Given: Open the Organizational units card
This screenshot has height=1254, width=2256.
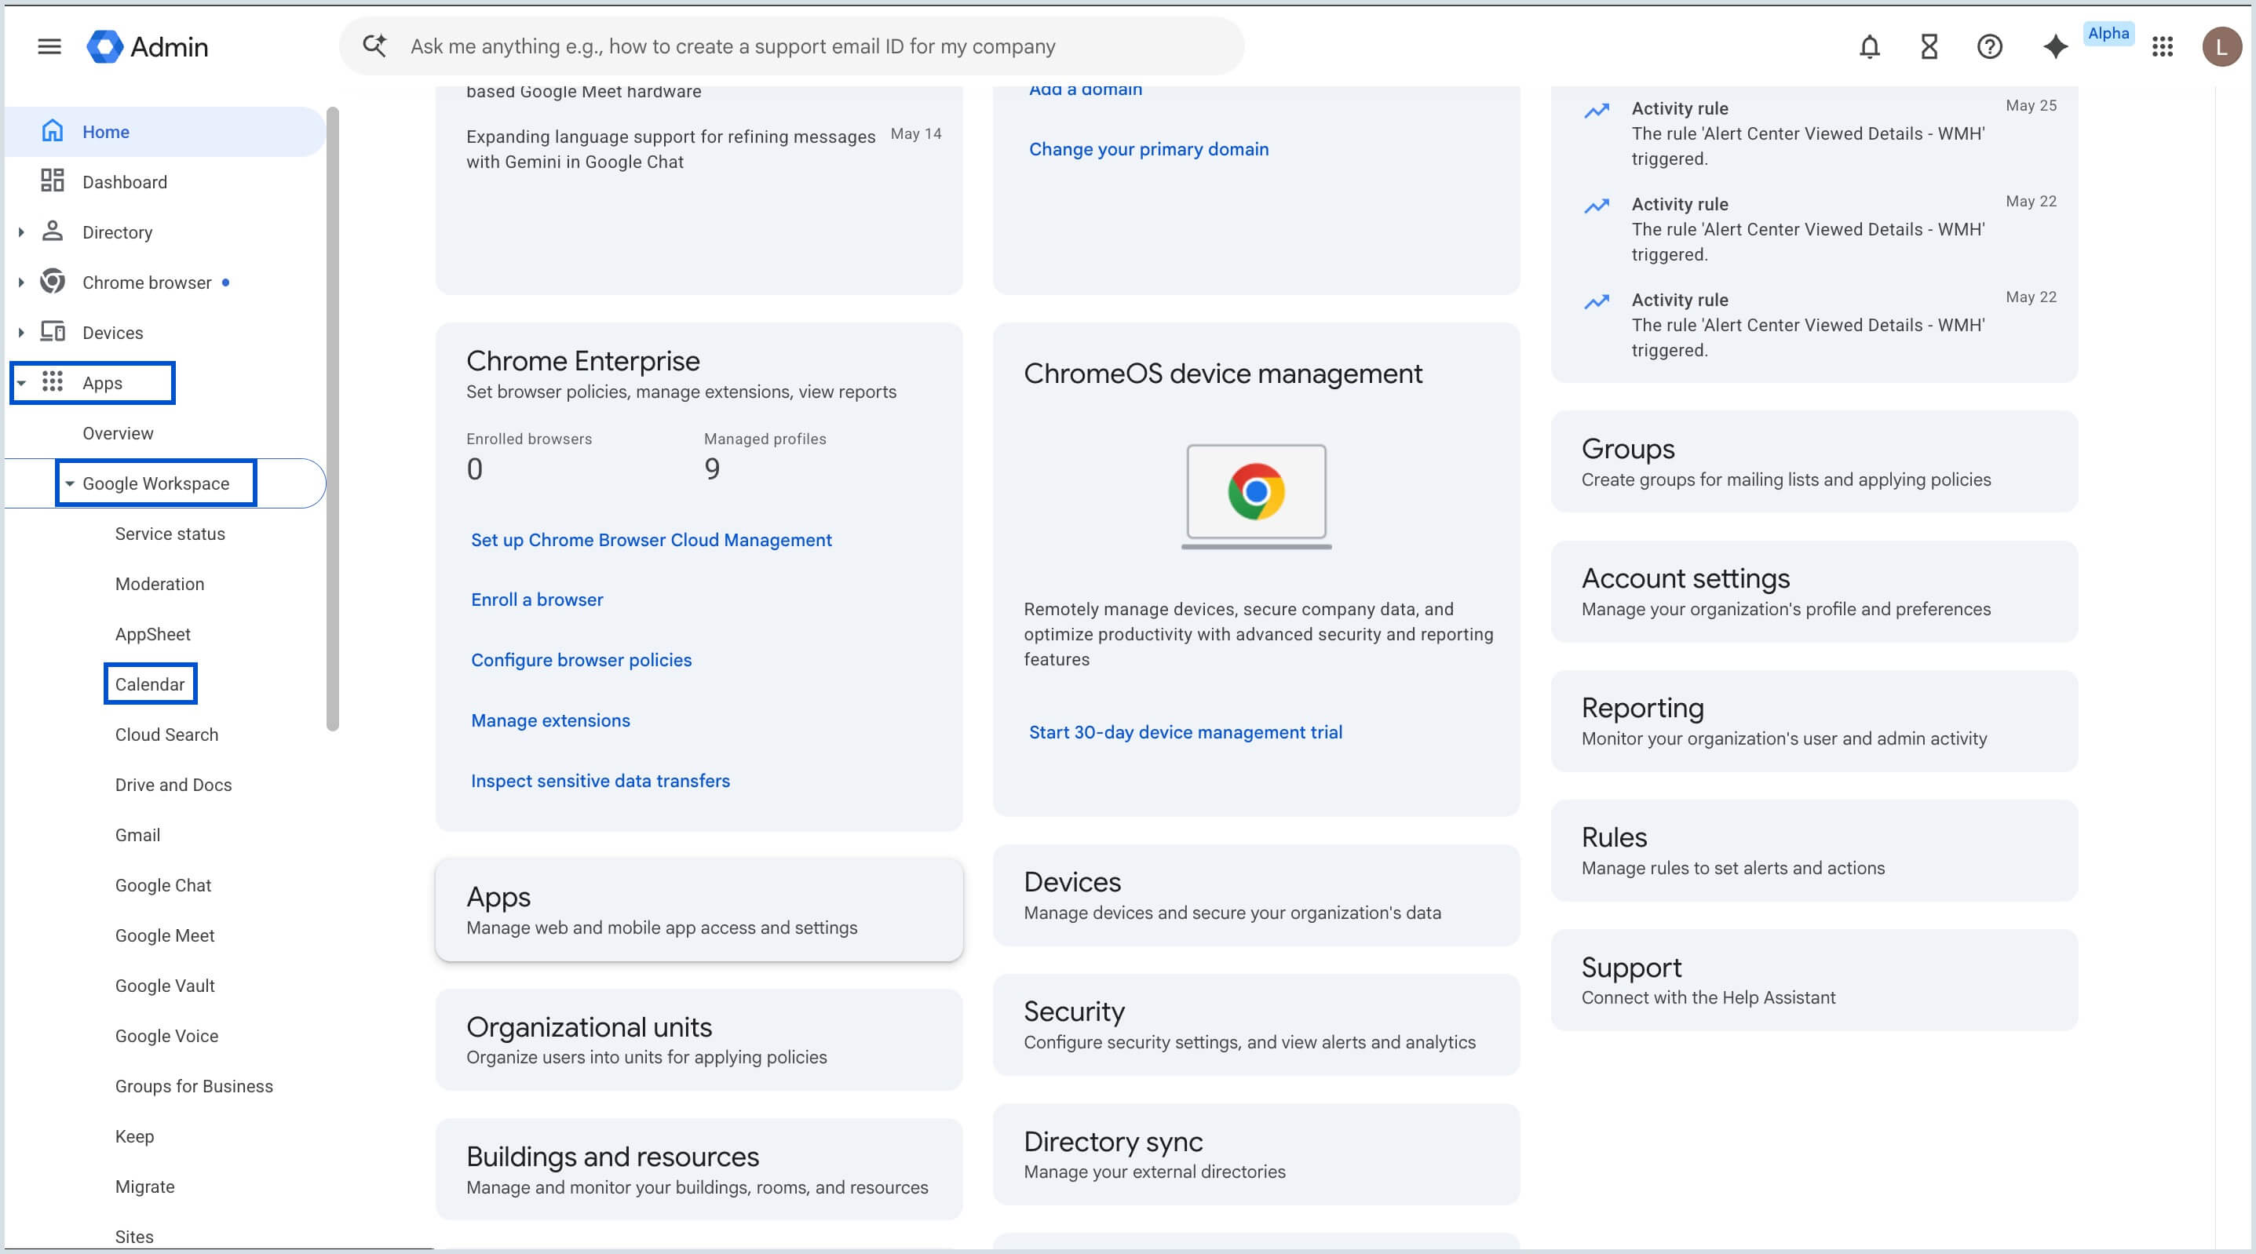Looking at the screenshot, I should [x=699, y=1040].
